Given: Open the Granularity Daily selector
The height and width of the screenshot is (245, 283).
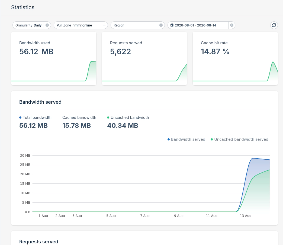Looking at the screenshot, I should 28,25.
